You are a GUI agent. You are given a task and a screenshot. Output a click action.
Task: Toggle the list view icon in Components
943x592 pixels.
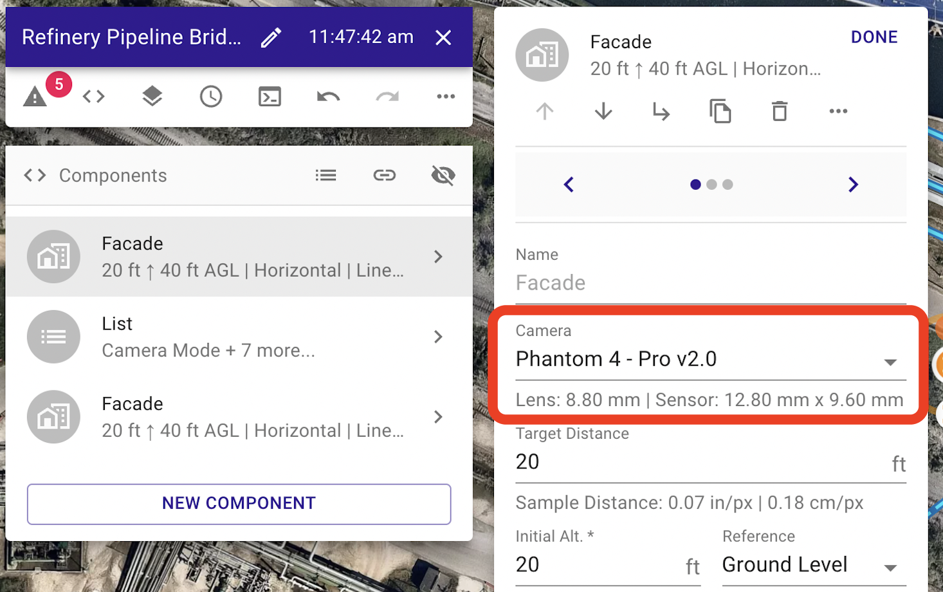click(x=326, y=175)
